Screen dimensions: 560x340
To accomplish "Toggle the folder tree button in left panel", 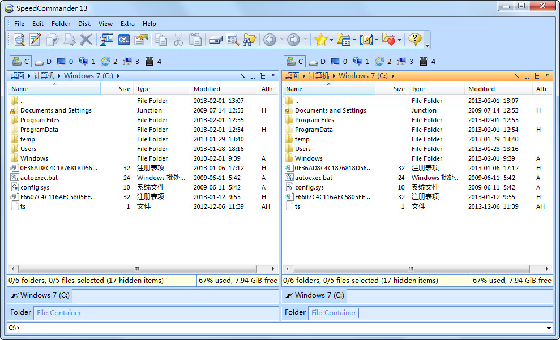I will [x=263, y=76].
